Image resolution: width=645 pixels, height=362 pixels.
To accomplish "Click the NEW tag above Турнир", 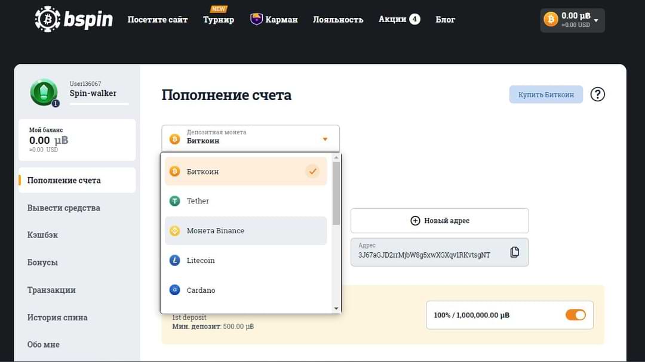I will click(219, 9).
